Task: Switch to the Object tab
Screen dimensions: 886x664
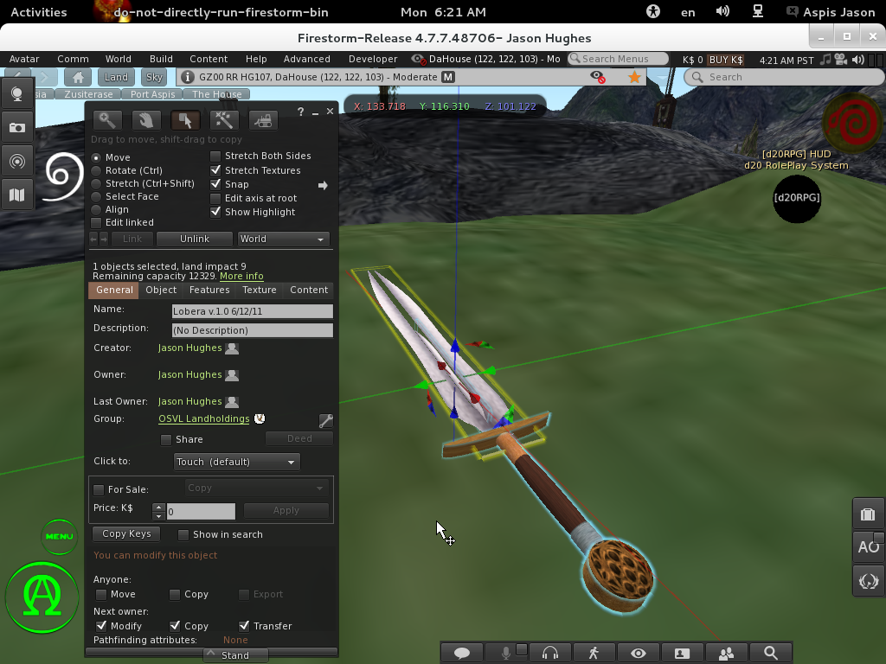Action: (x=161, y=290)
